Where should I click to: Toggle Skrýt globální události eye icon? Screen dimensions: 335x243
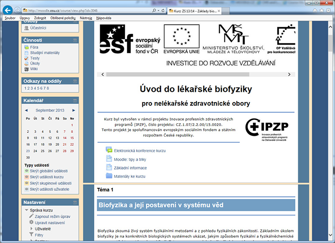[27, 171]
